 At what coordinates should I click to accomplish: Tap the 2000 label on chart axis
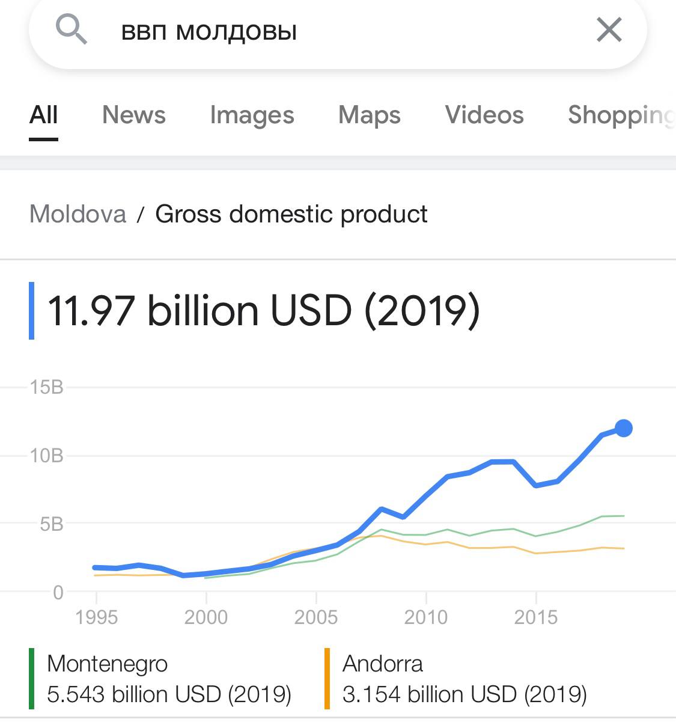(206, 617)
